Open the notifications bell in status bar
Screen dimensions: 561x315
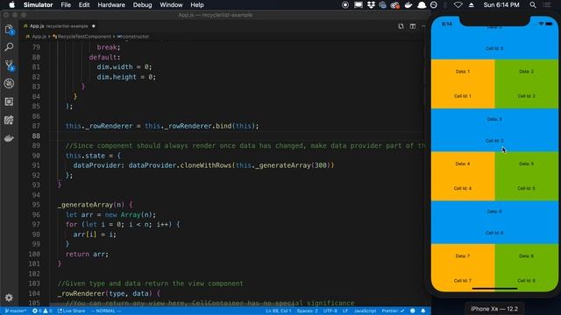423,311
